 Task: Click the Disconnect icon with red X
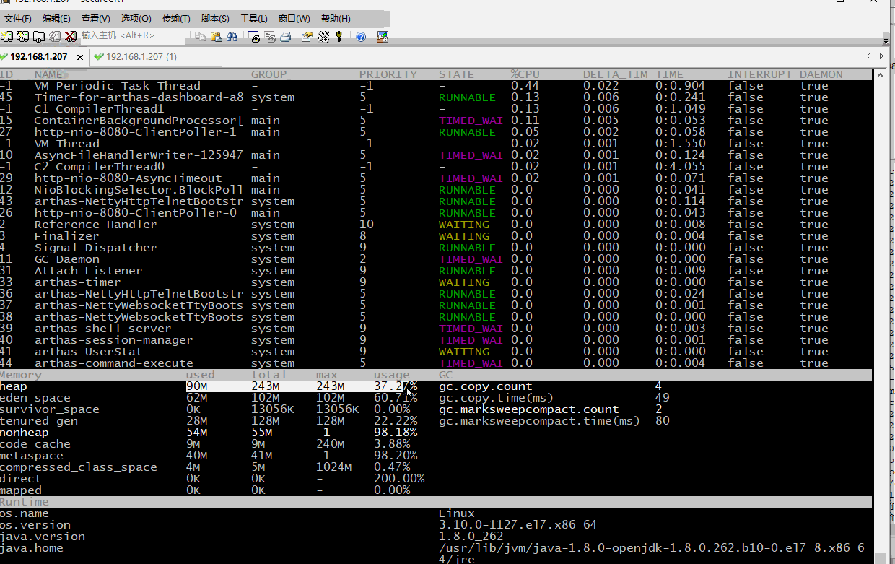[70, 36]
